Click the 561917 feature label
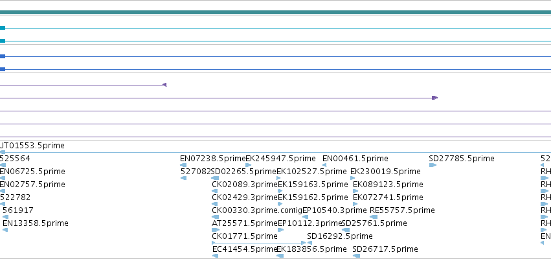The width and height of the screenshot is (551, 259). [18, 210]
